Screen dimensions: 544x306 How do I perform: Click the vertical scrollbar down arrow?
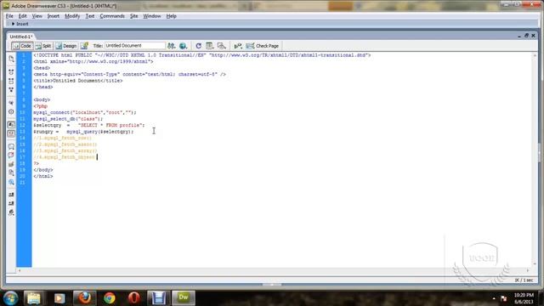coord(535,264)
